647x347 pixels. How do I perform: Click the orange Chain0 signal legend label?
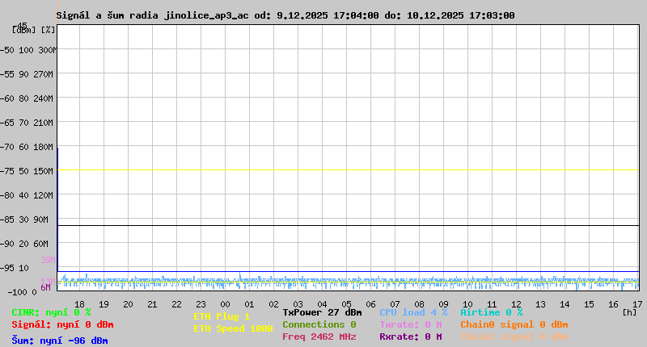click(514, 324)
